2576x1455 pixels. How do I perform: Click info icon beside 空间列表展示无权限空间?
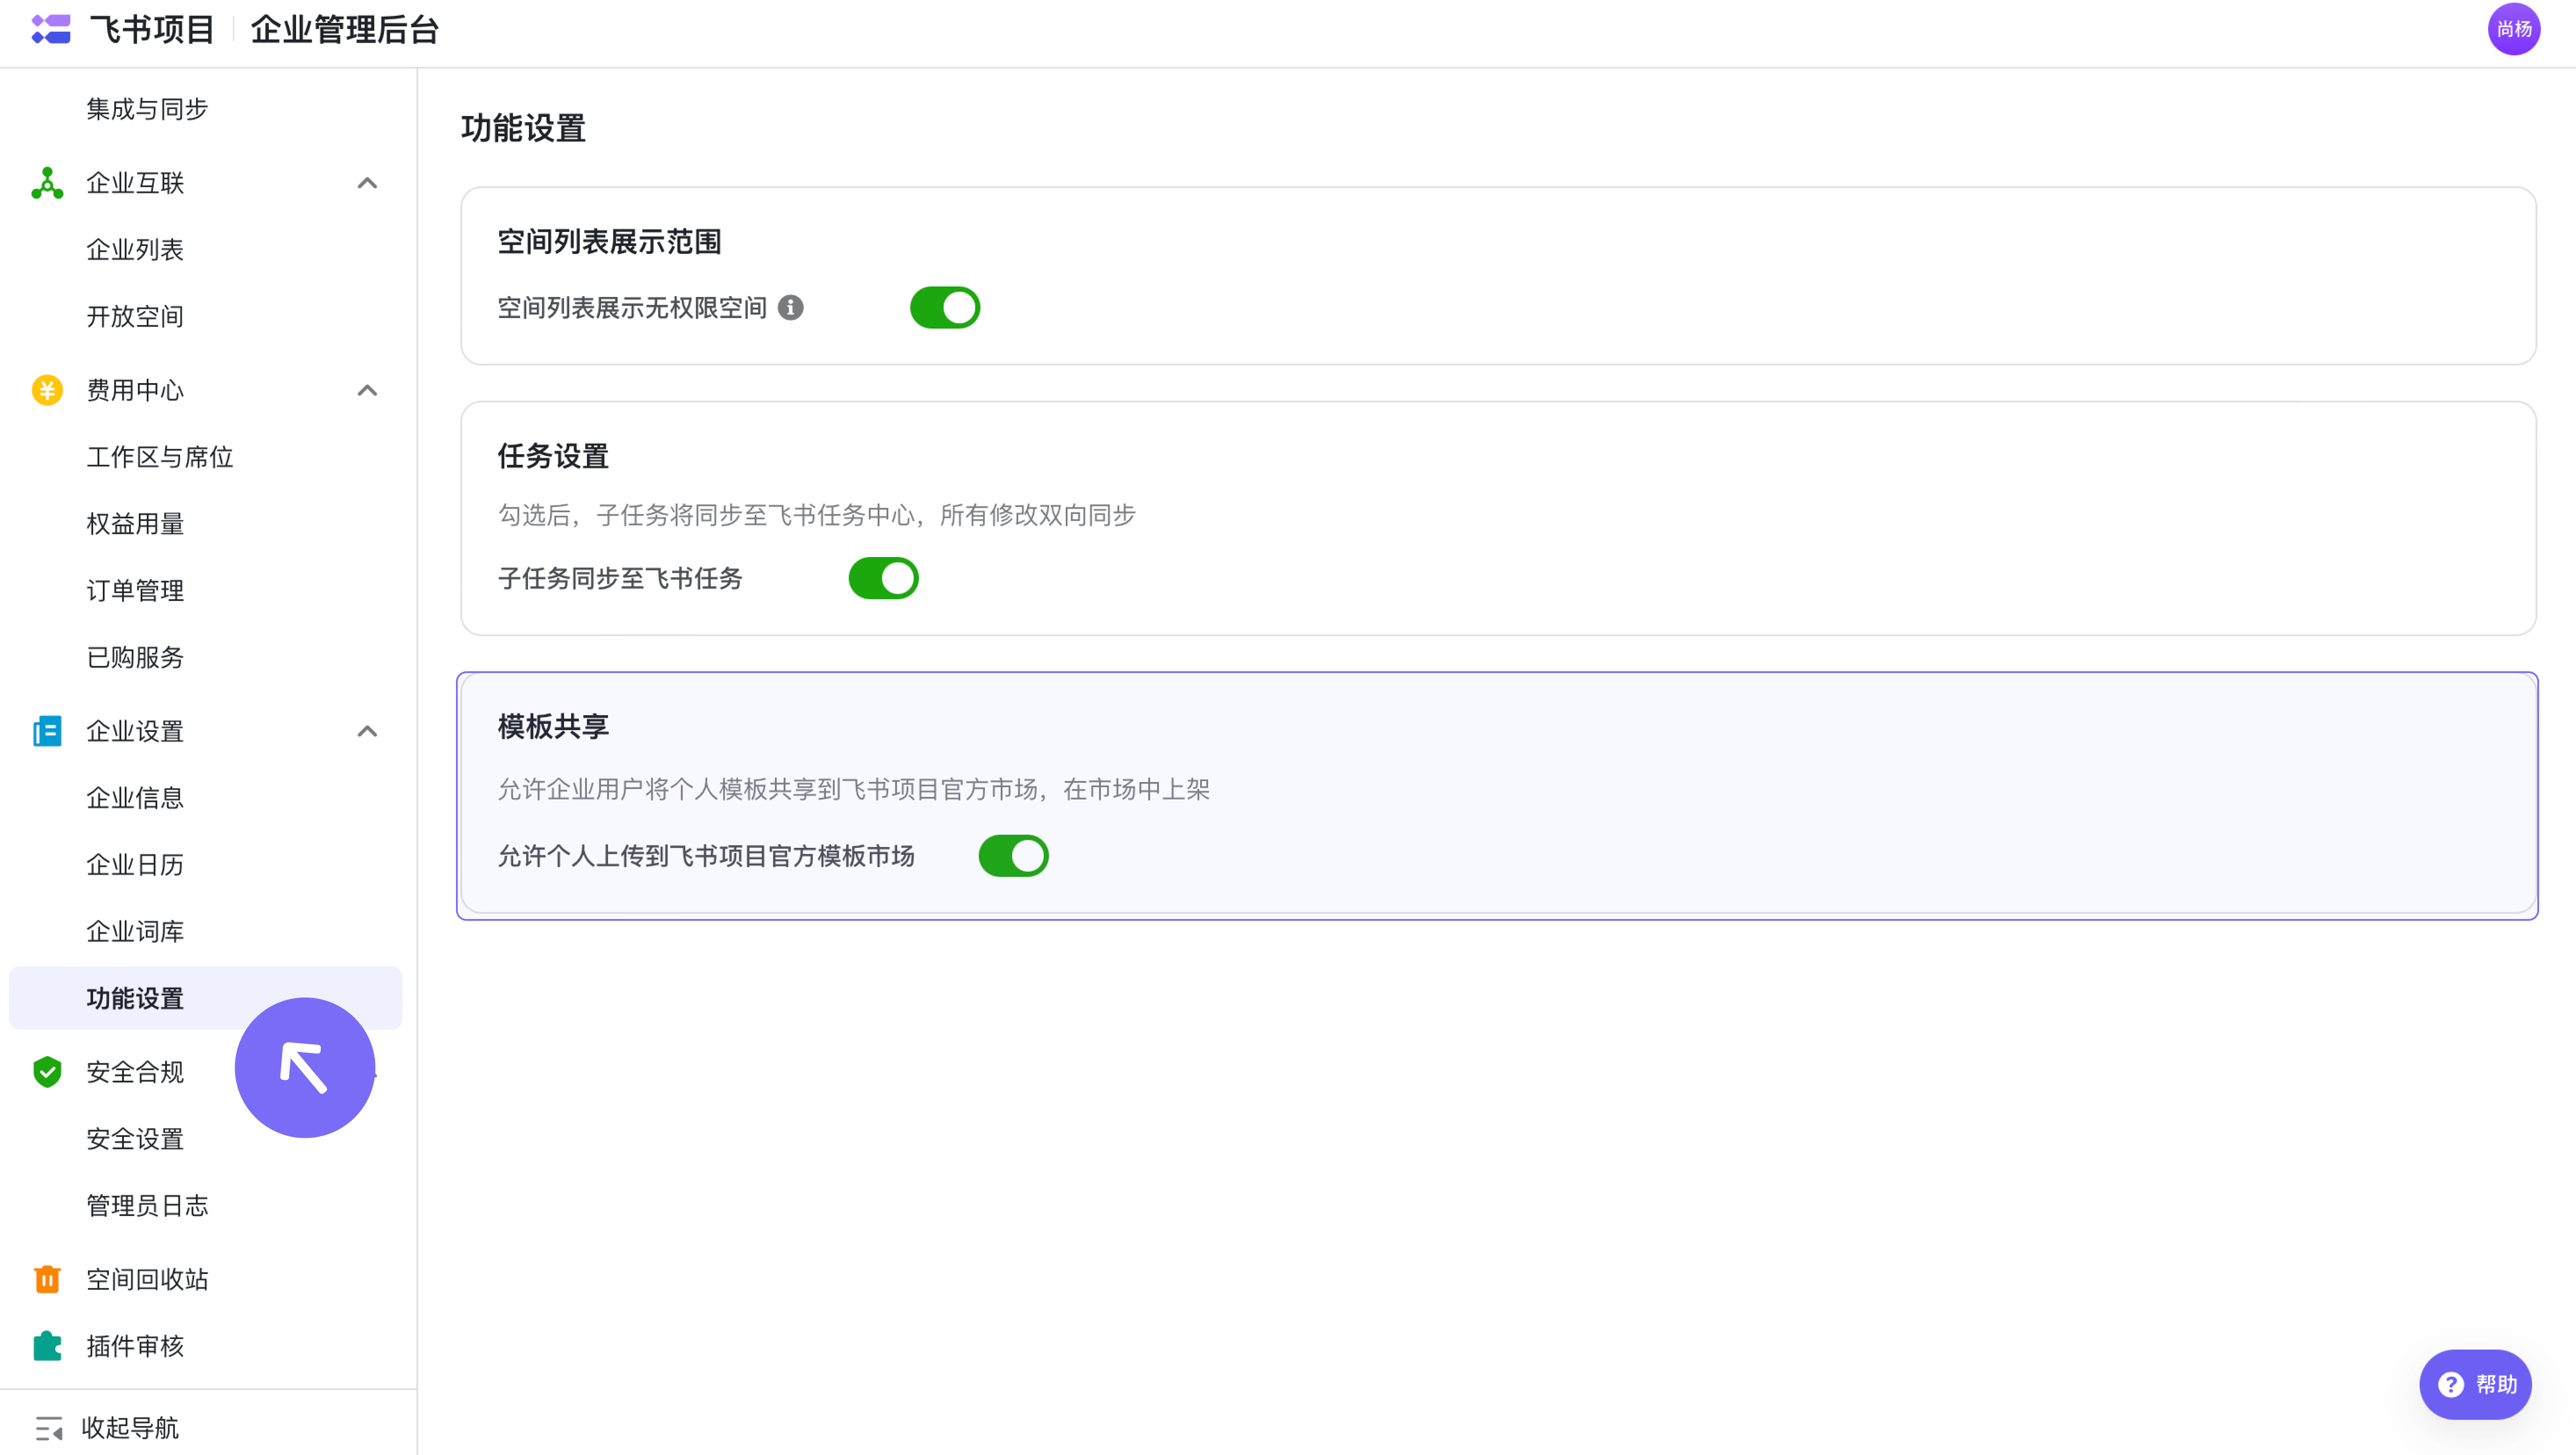(x=791, y=308)
